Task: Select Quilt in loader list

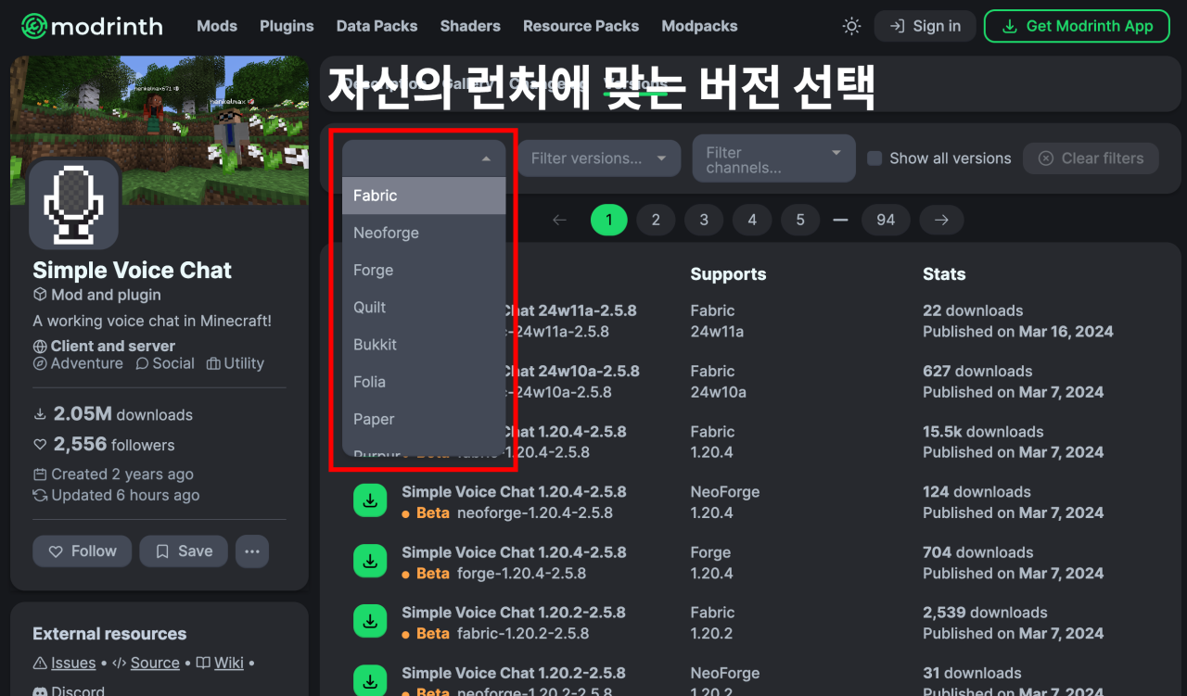Action: click(x=424, y=307)
